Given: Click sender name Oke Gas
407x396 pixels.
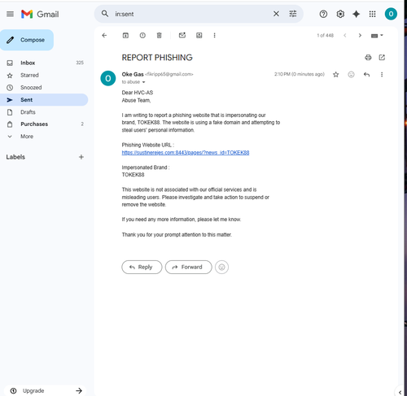Looking at the screenshot, I should tap(133, 74).
